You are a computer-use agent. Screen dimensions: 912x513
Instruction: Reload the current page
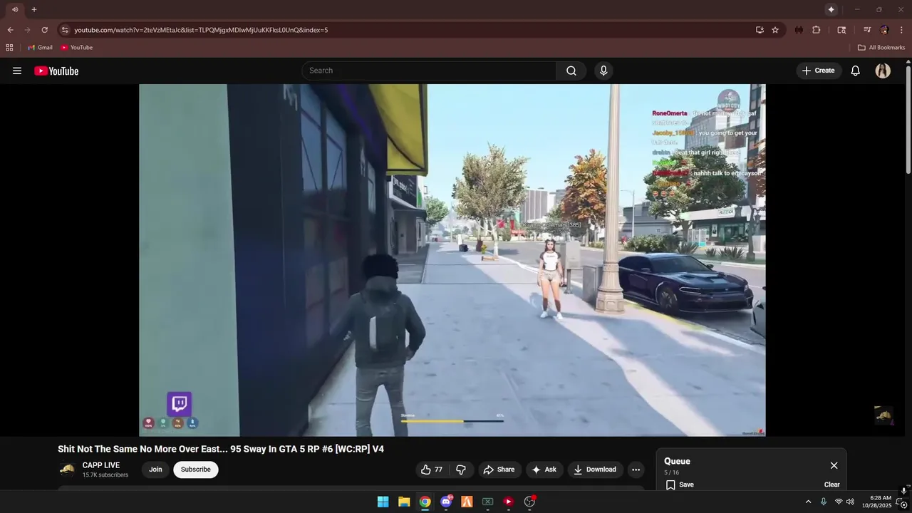point(44,30)
